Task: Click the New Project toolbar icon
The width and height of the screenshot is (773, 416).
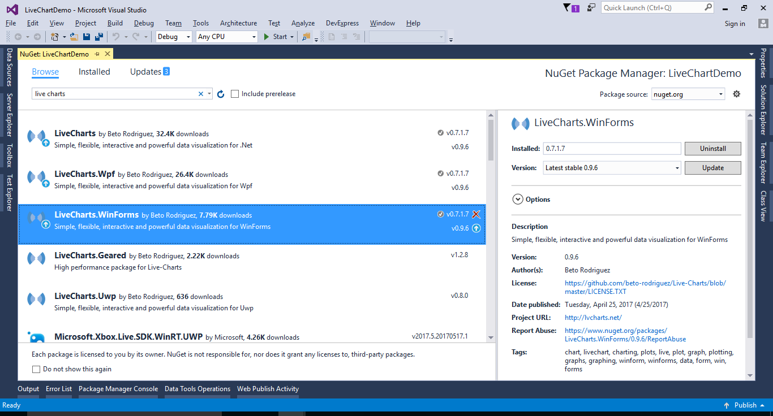Action: coord(55,37)
